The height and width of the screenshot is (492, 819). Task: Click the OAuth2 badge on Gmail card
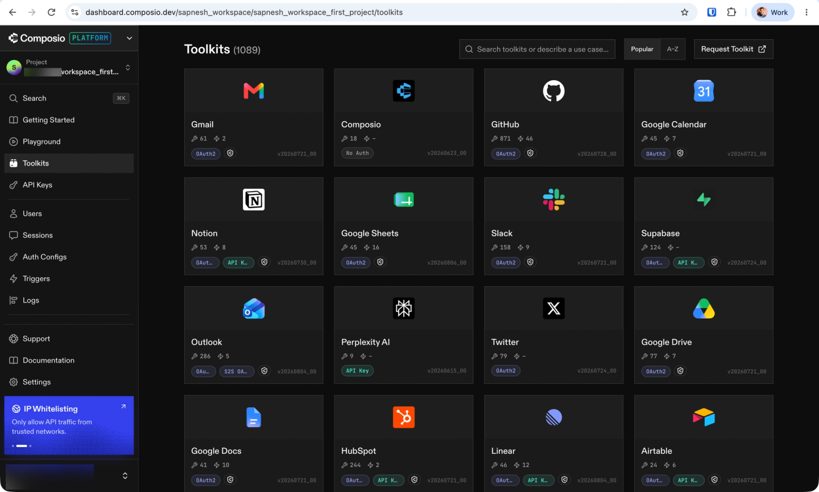pos(206,154)
